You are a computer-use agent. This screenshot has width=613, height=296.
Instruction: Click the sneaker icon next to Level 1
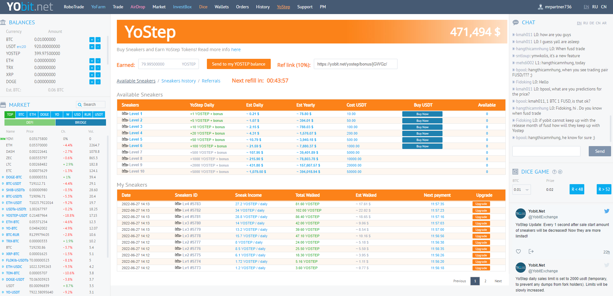[x=125, y=113]
